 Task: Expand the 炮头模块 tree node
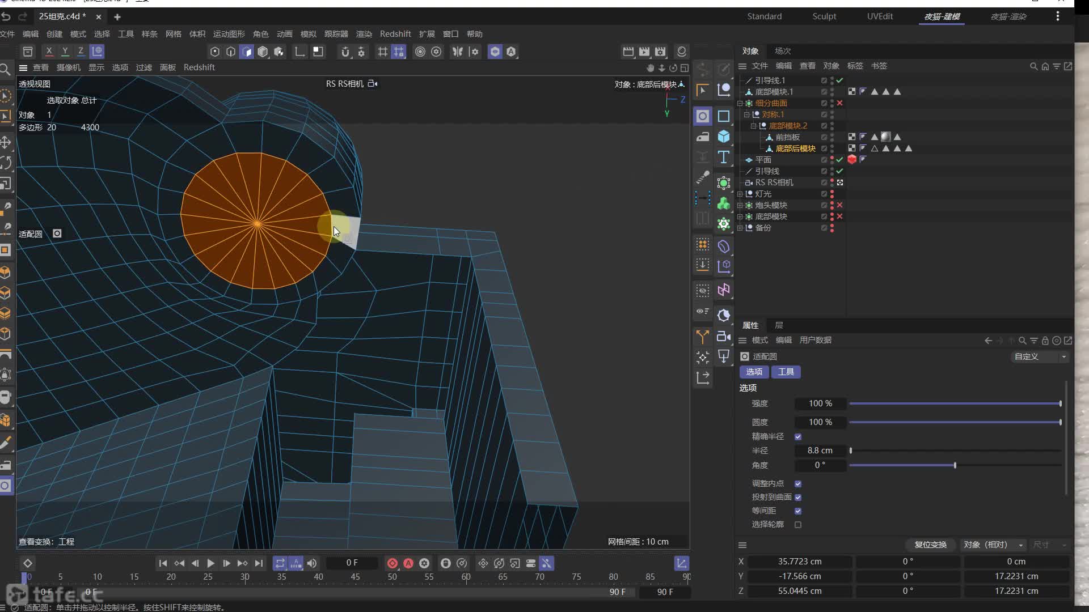pos(740,205)
